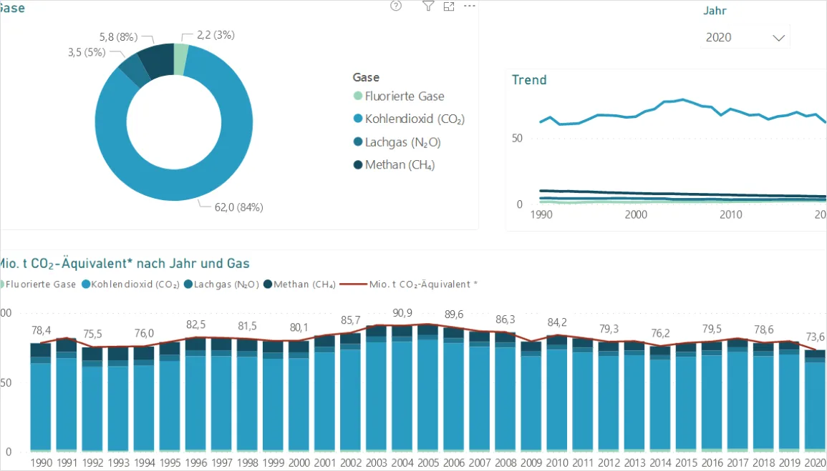Viewport: 827px width, 471px height.
Task: Click the bar chart title text
Action: tap(125, 264)
